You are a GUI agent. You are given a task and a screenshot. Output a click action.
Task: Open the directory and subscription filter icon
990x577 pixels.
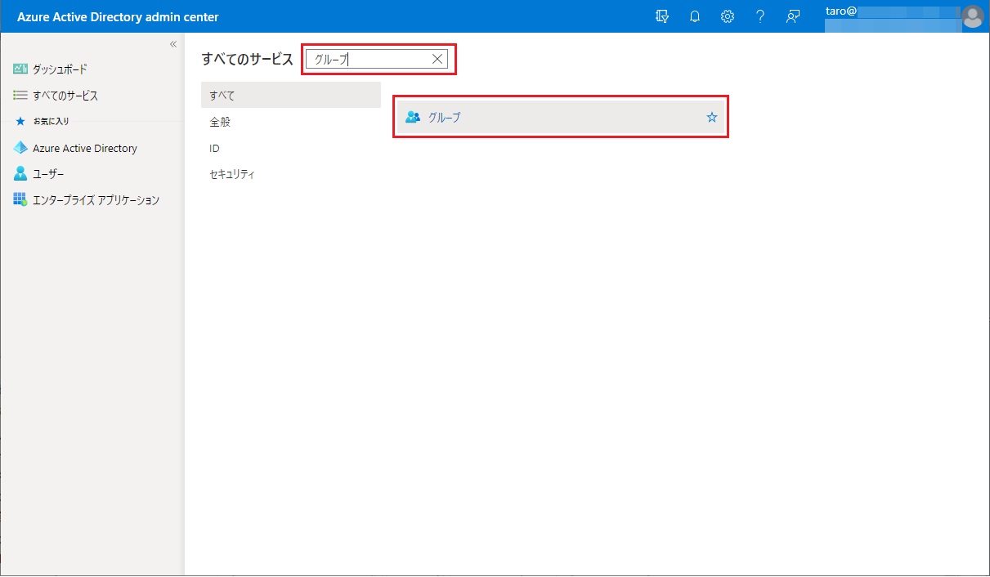[x=662, y=16]
